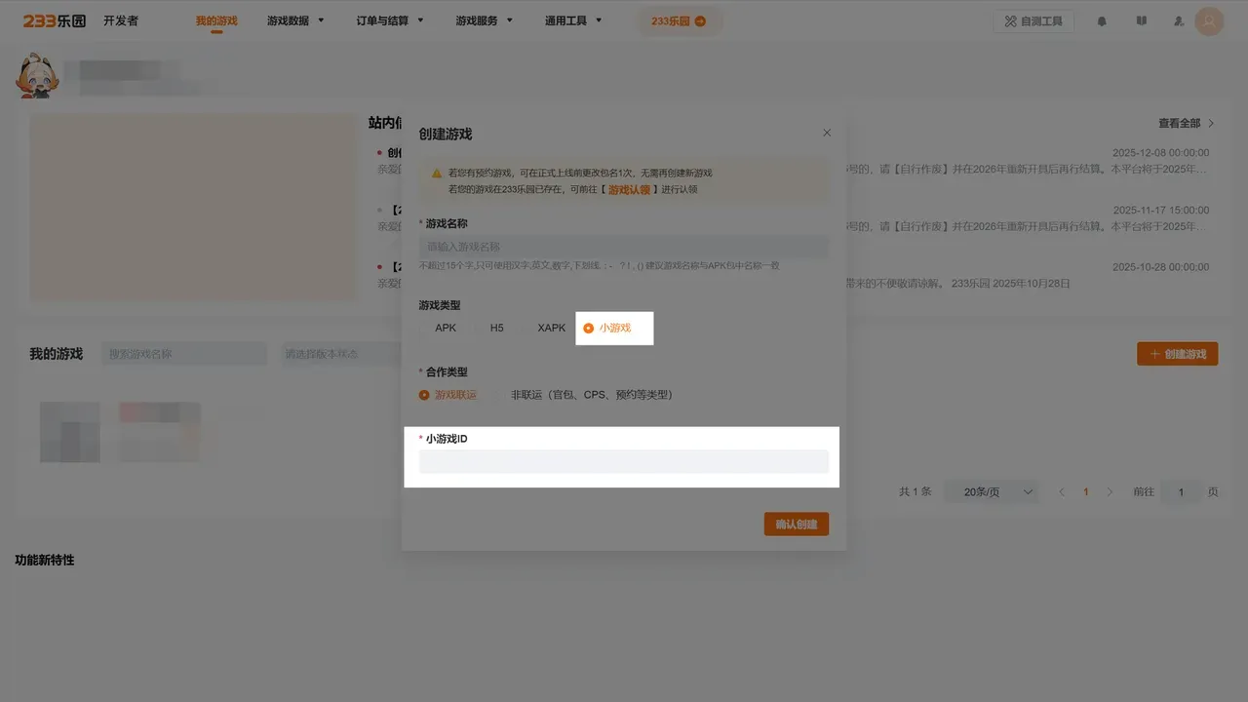Open the orange user avatar menu

(x=1209, y=21)
